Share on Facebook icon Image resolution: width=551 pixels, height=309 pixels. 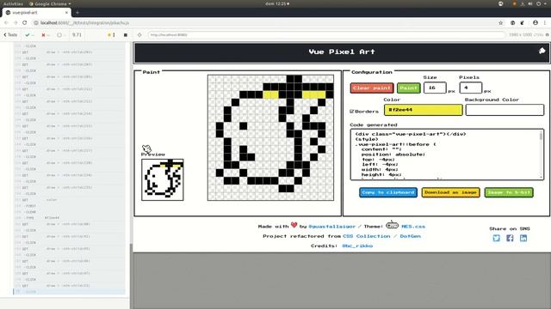coord(510,239)
